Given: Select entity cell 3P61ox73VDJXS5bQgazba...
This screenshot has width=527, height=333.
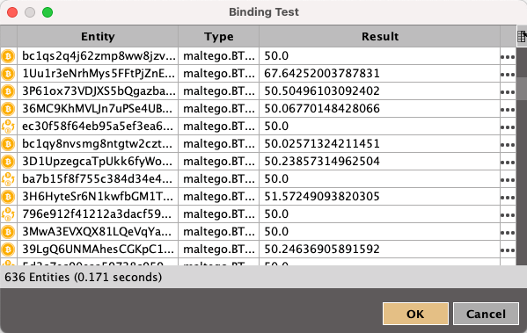Looking at the screenshot, I should [98, 91].
